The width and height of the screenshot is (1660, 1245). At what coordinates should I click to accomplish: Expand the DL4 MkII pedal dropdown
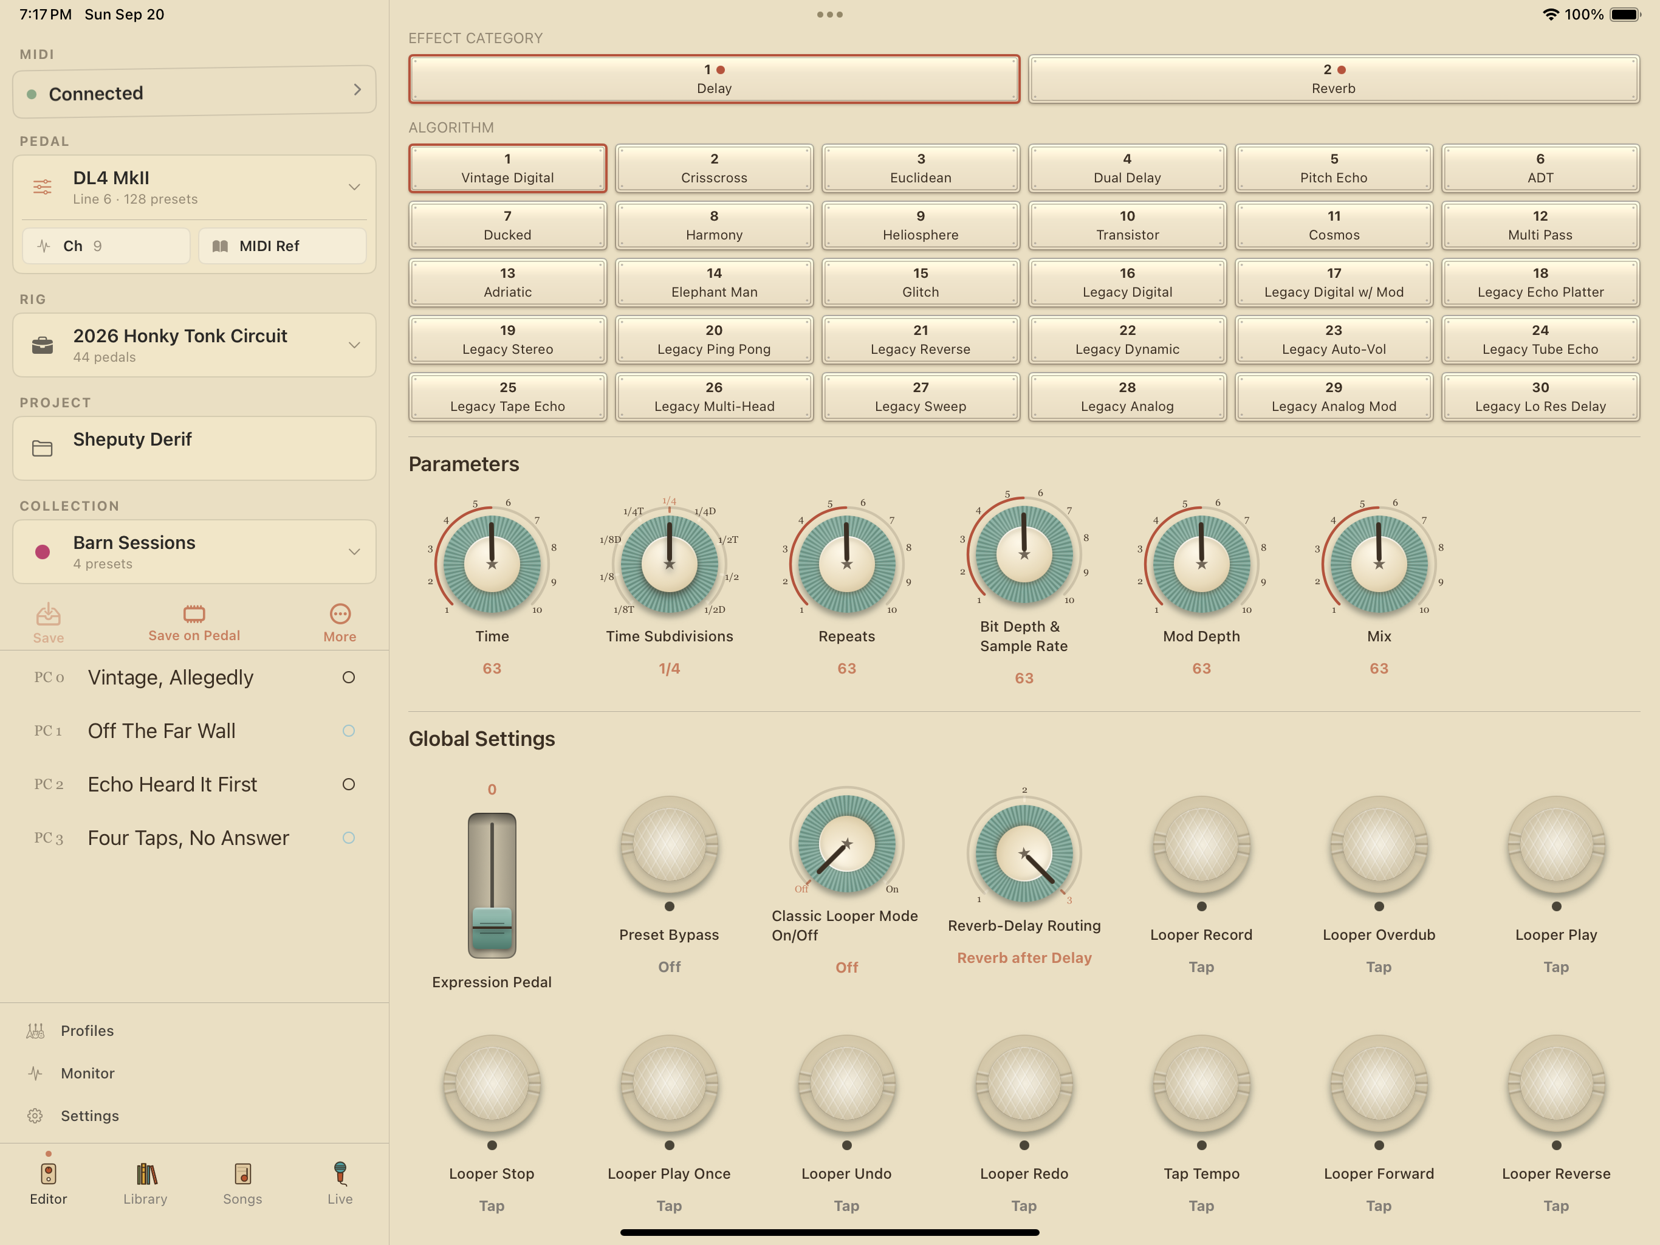pos(354,187)
